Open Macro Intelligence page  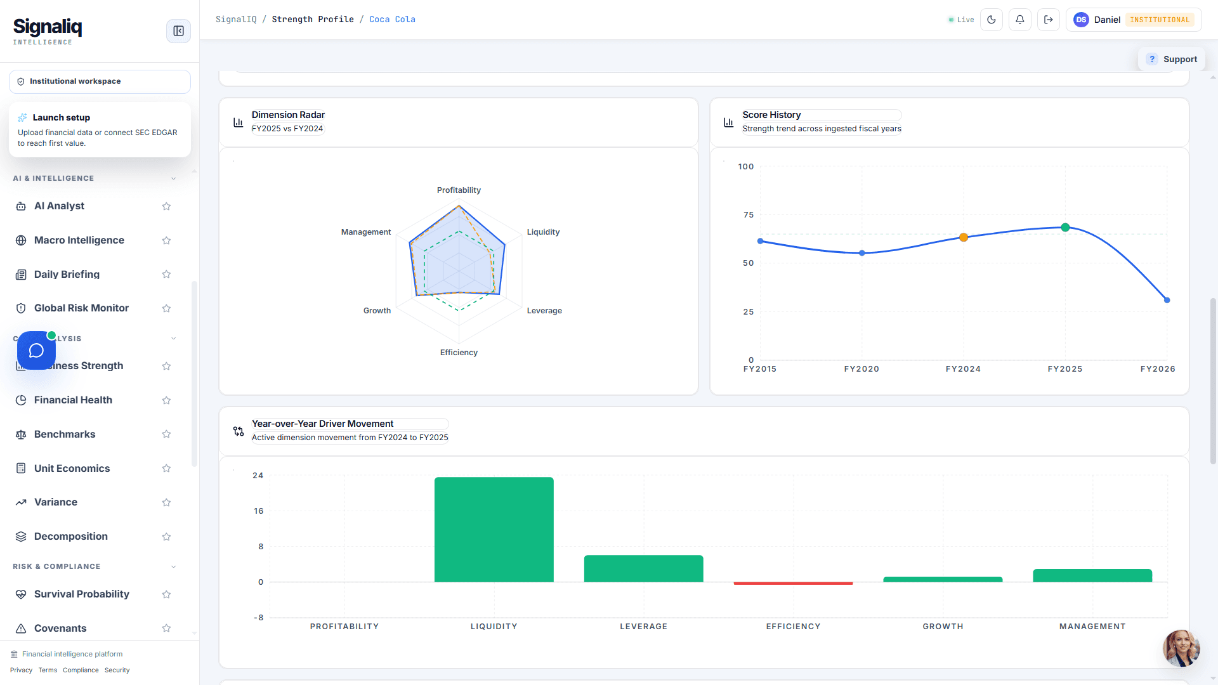79,240
